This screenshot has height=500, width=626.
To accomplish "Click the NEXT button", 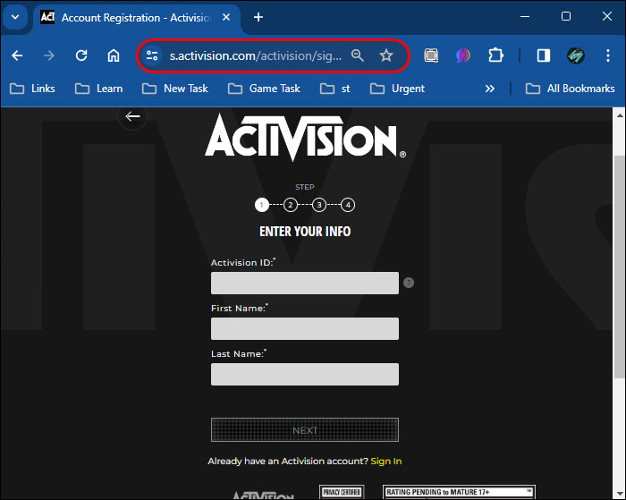I will tap(305, 430).
